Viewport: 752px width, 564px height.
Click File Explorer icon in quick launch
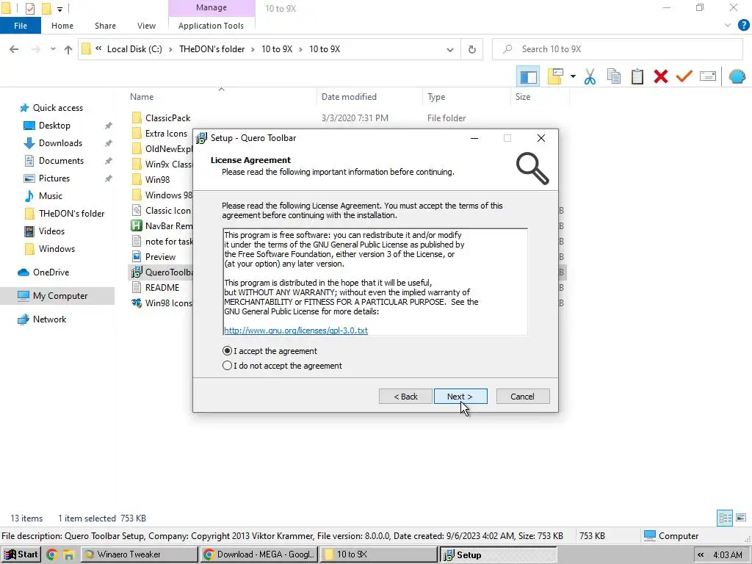coord(68,555)
